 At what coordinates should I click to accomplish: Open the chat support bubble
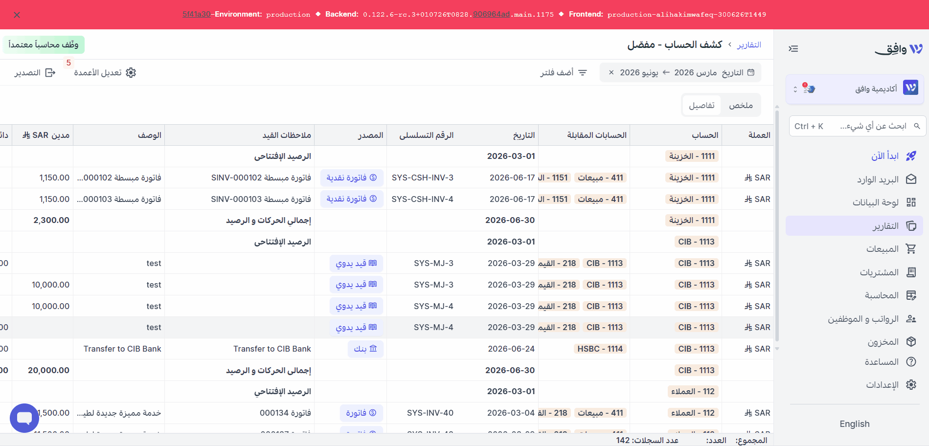point(24,418)
